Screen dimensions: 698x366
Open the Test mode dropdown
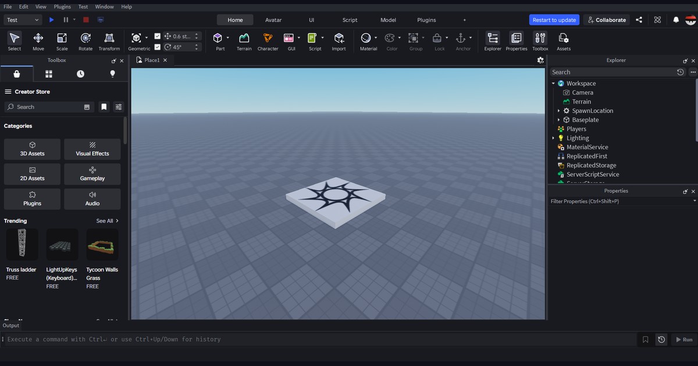[23, 20]
